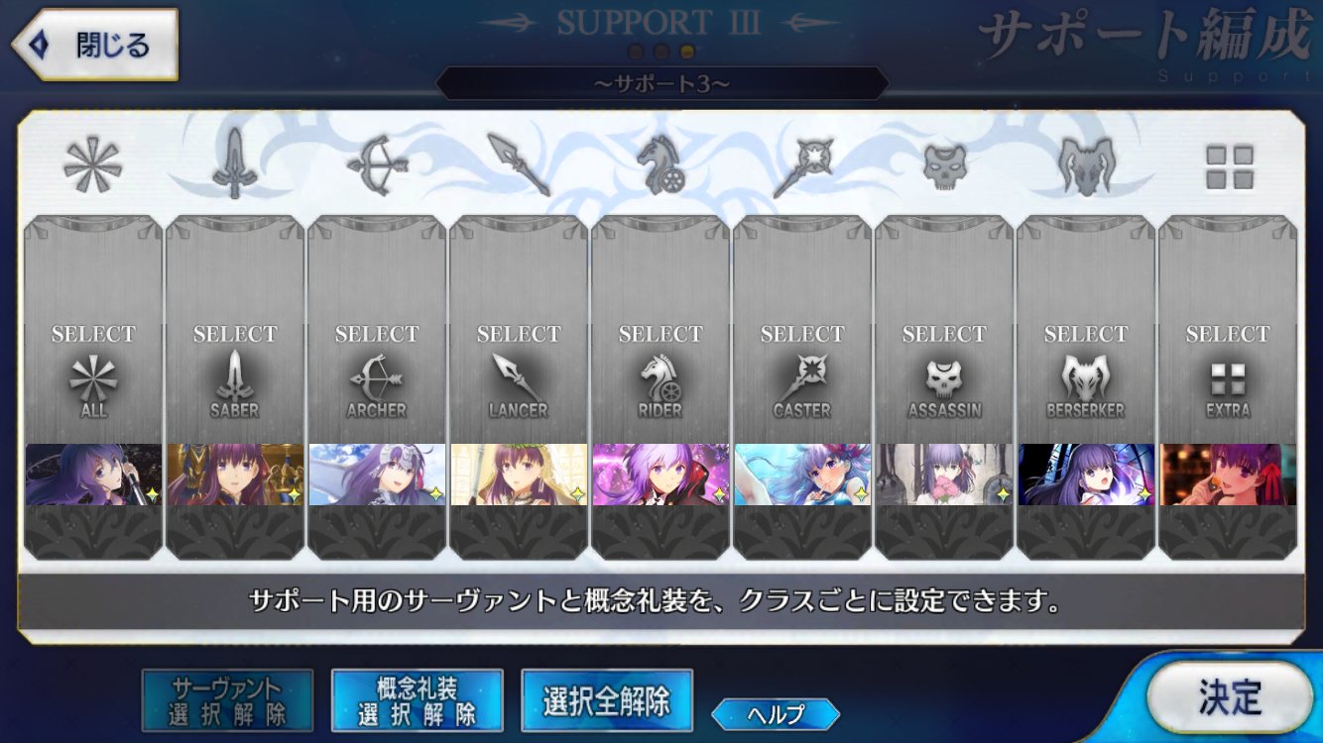The width and height of the screenshot is (1323, 743).
Task: Click the Berserker beast icon in header
Action: tap(1086, 164)
